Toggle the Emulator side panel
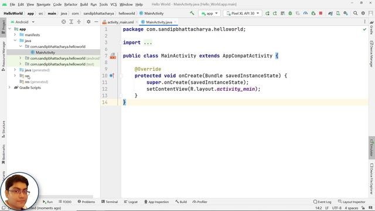Screen dimensions: 375x211 point(371,148)
